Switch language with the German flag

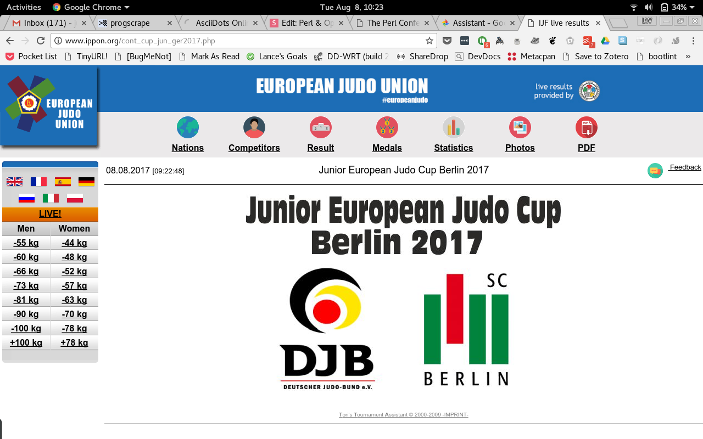tap(86, 182)
